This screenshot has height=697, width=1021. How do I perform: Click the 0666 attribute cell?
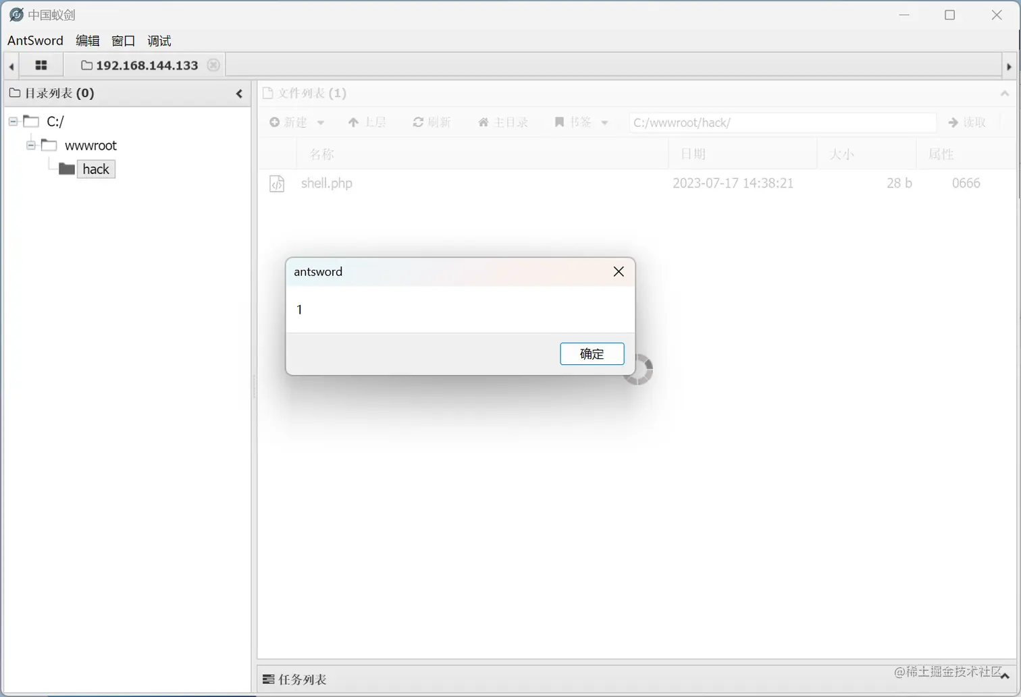tap(966, 183)
